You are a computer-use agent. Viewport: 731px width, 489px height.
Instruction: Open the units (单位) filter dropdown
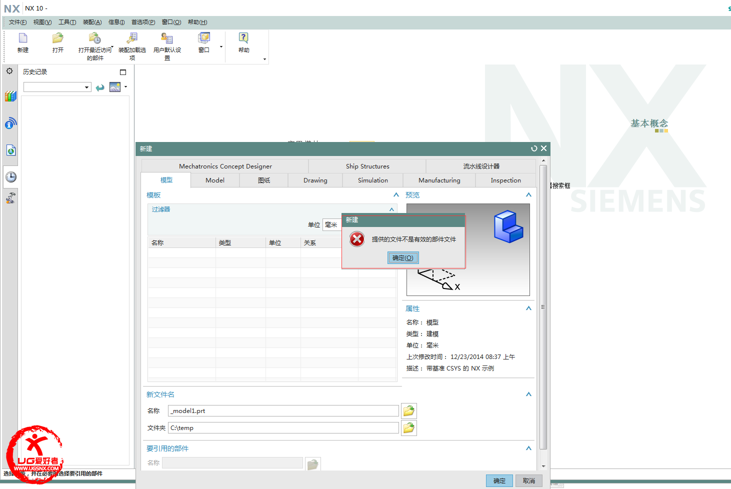(332, 225)
